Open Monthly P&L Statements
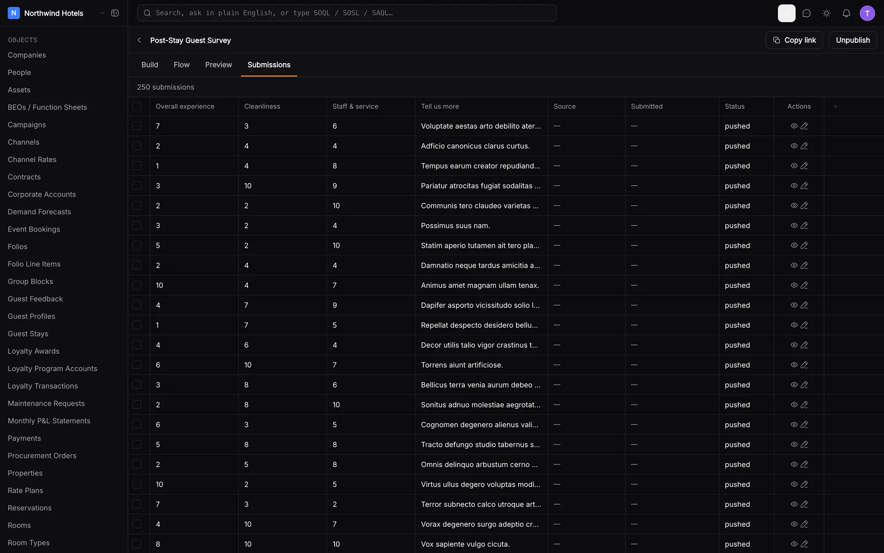The image size is (884, 553). pyautogui.click(x=49, y=421)
